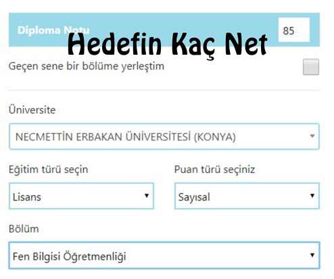
Task: Select the Diploma Notu header label
Action: point(53,30)
